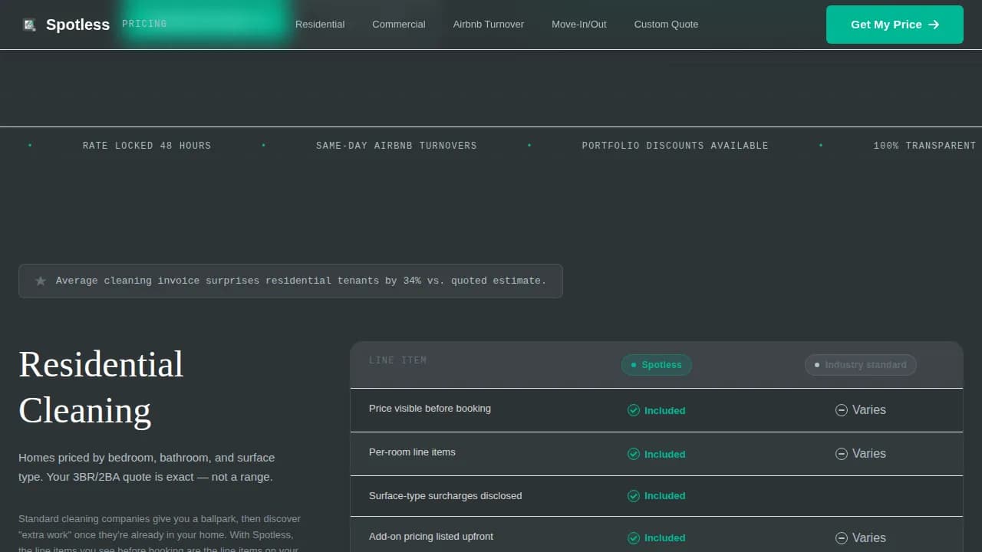Click the check icon on 'Surface-type surcharges disclosed'
The width and height of the screenshot is (982, 552).
point(634,496)
